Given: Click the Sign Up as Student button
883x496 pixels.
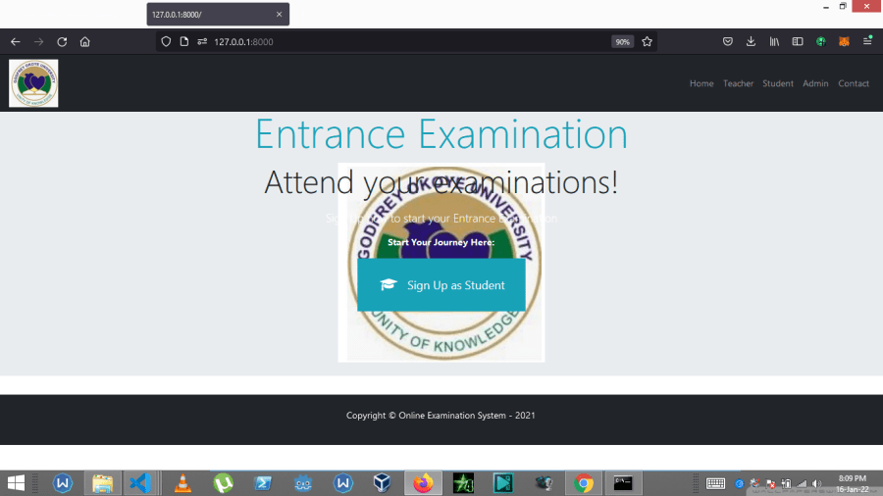Looking at the screenshot, I should tap(441, 285).
